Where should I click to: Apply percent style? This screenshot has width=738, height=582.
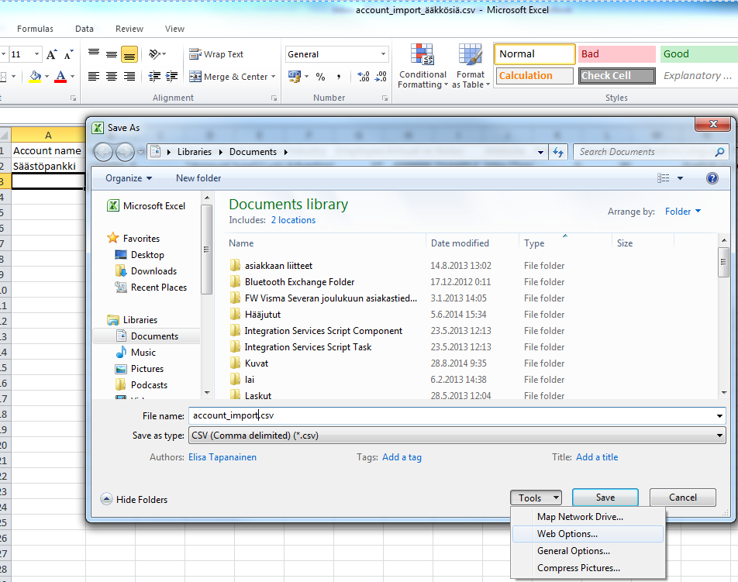click(320, 76)
